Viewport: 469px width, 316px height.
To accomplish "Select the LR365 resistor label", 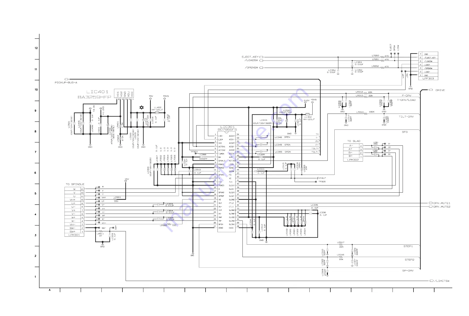I will pos(163,226).
